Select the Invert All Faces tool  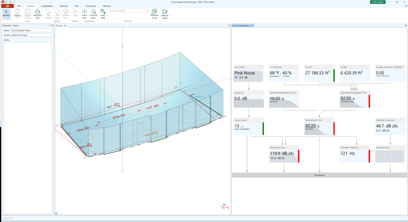(x=93, y=13)
